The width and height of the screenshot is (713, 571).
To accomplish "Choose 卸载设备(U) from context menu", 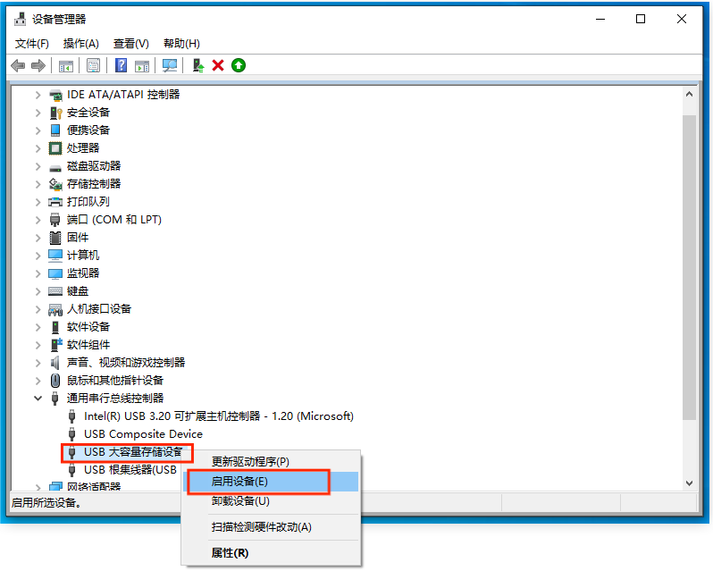I will click(x=271, y=501).
